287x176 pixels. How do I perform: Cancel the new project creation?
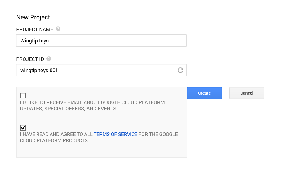tap(247, 93)
